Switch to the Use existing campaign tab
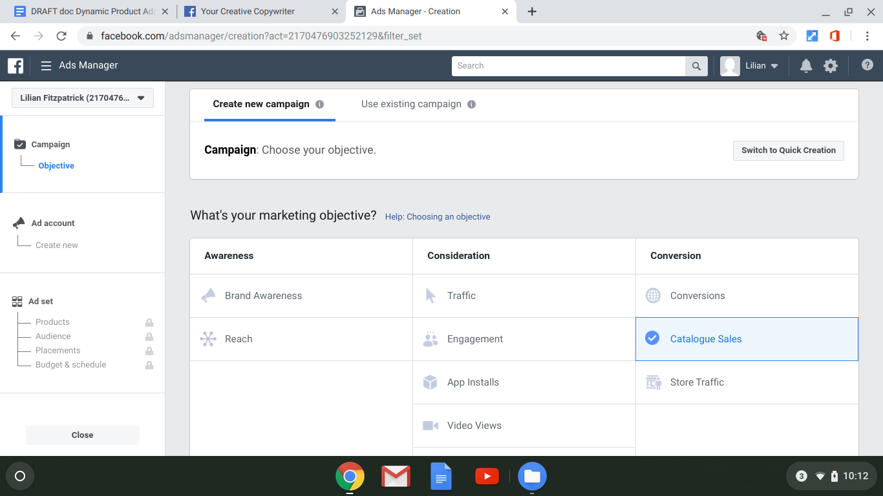 coord(410,103)
